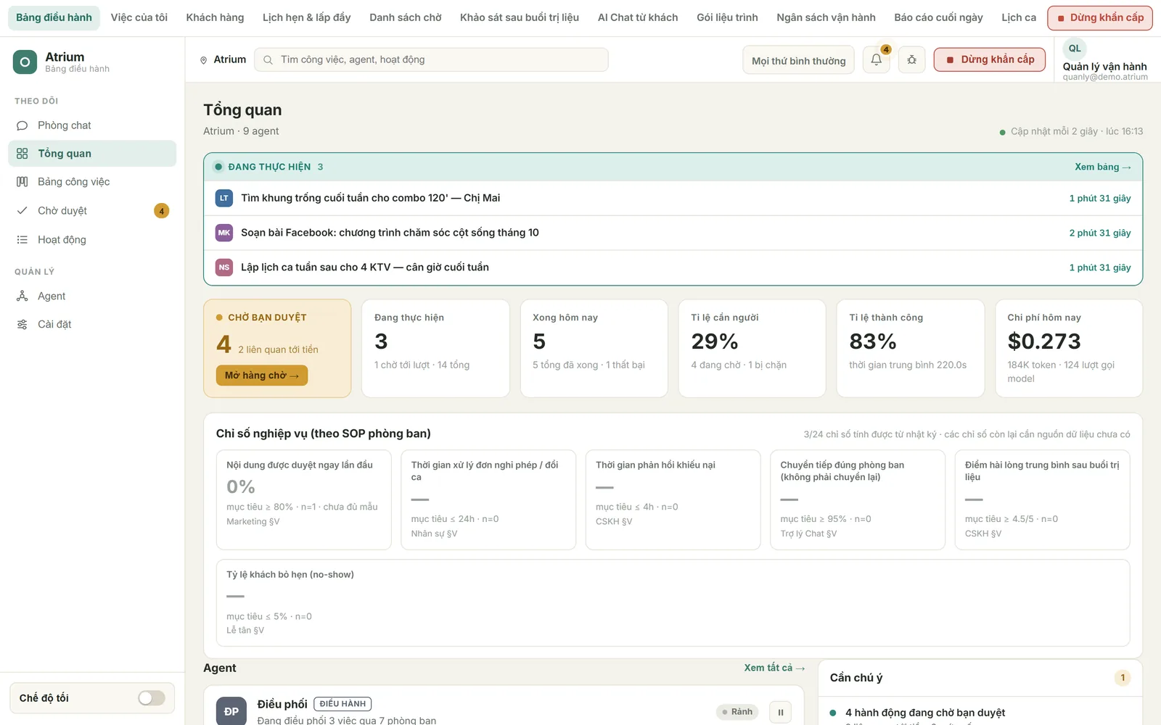Open Hoạt động in the sidebar

92,240
